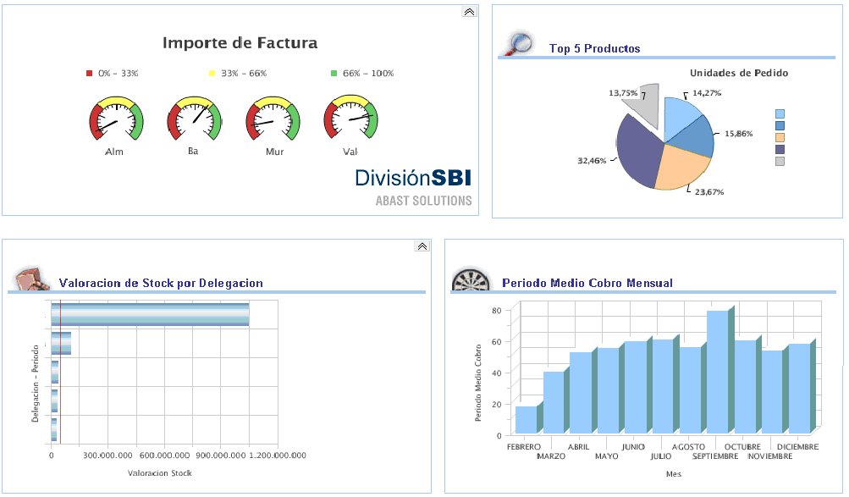Open the Valoracion de Stock por Delegacion title
Viewport: 849px width, 497px height.
coord(161,284)
